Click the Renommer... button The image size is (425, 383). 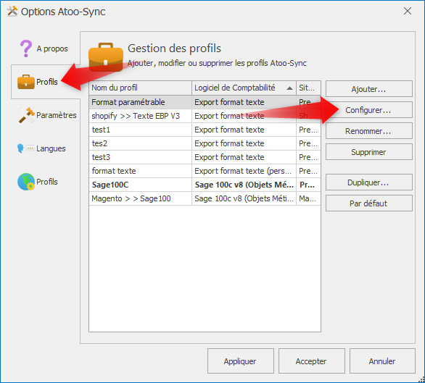pos(369,131)
